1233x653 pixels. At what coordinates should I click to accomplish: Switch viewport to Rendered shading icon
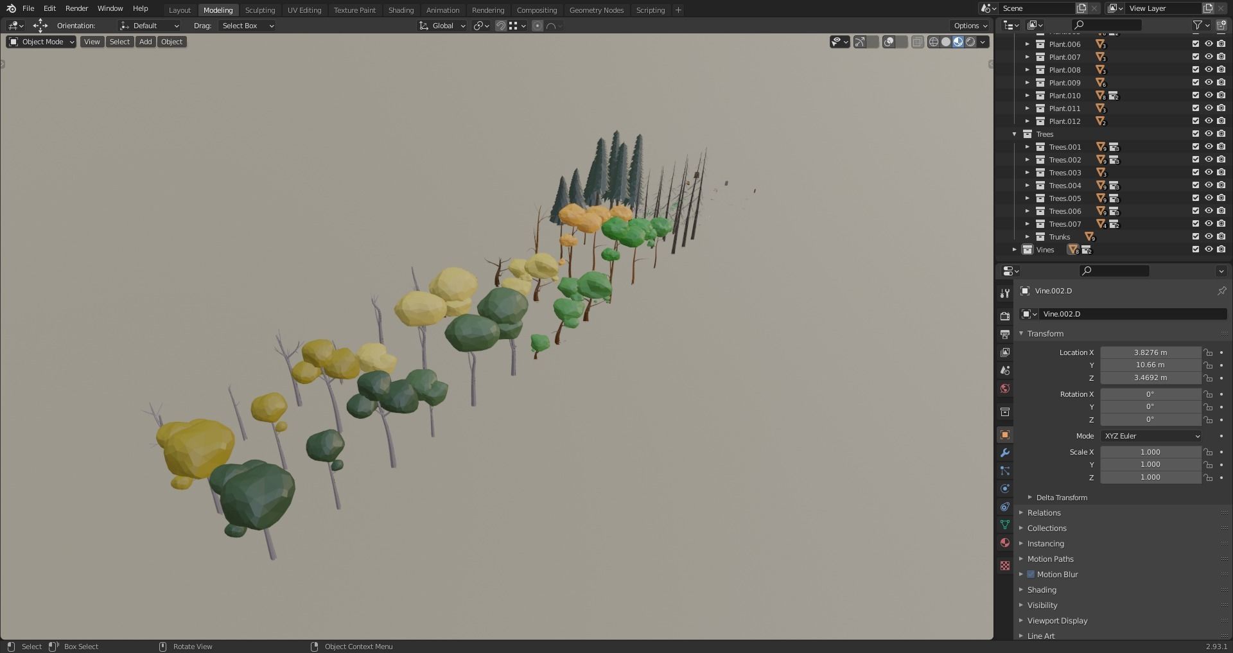[971, 41]
